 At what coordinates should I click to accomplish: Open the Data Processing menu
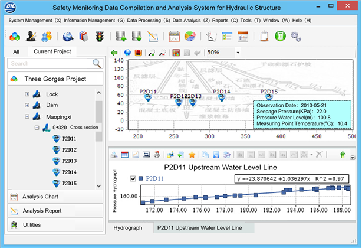tap(149, 21)
